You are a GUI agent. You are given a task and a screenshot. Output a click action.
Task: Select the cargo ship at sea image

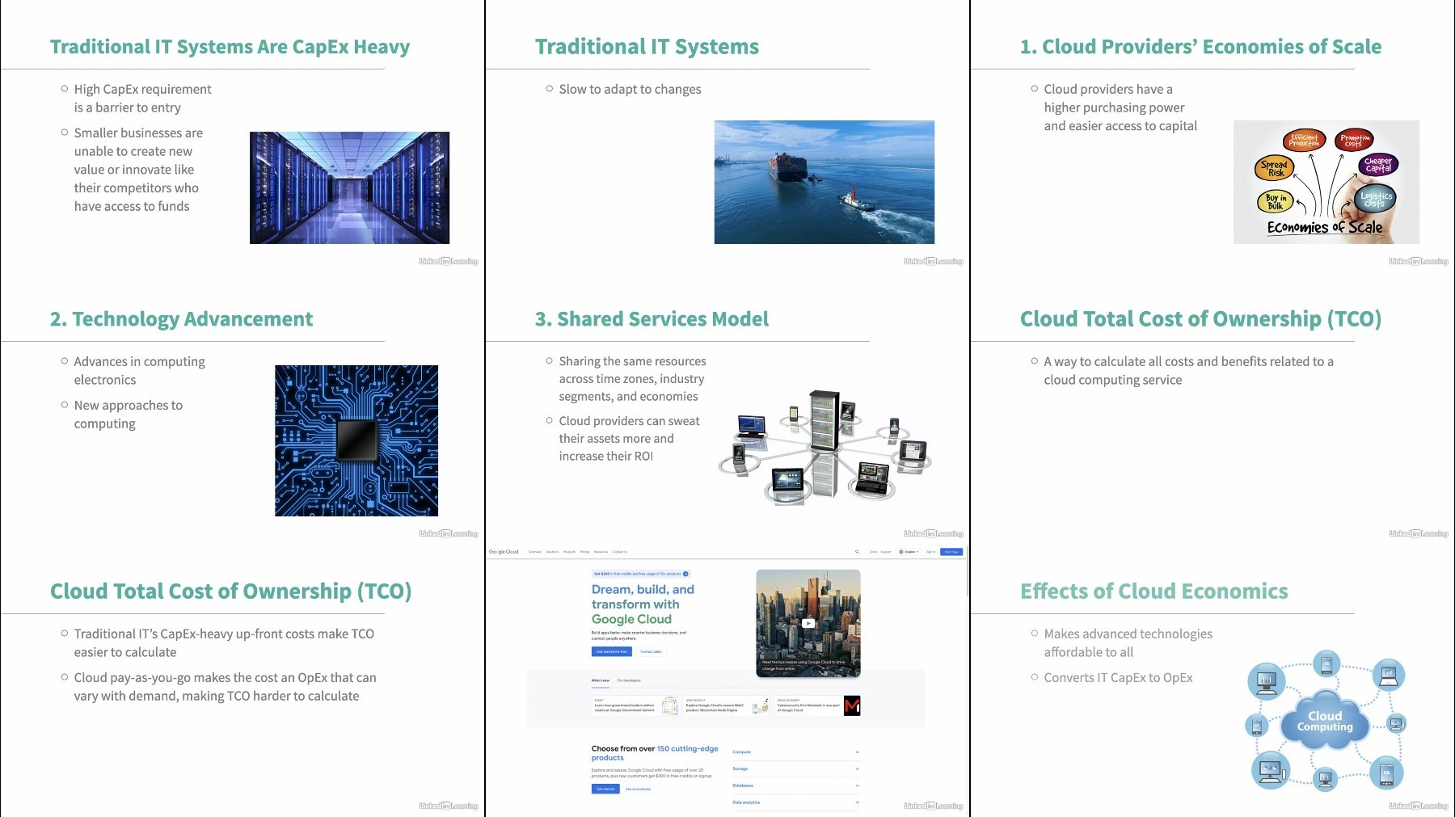pyautogui.click(x=824, y=182)
